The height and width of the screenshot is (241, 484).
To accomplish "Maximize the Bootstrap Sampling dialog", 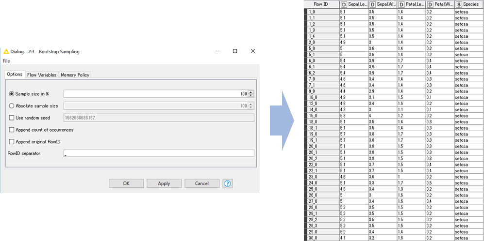I will (235, 51).
